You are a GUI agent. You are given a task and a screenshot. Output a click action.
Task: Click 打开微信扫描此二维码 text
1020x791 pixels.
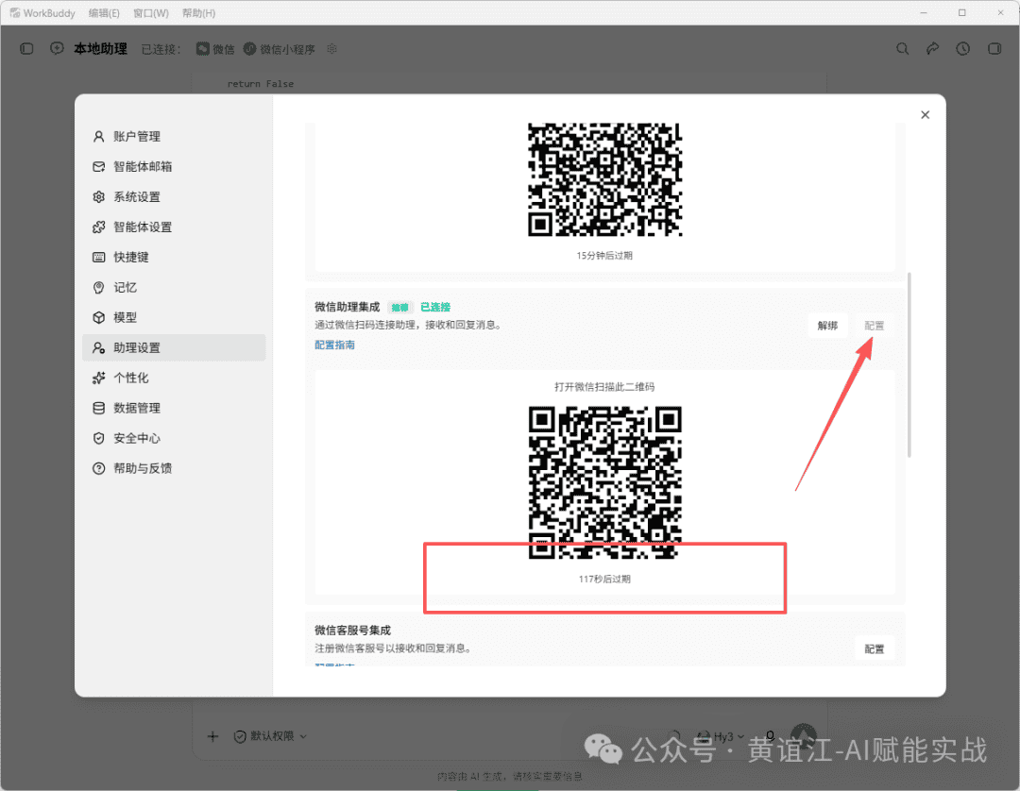[x=604, y=387]
